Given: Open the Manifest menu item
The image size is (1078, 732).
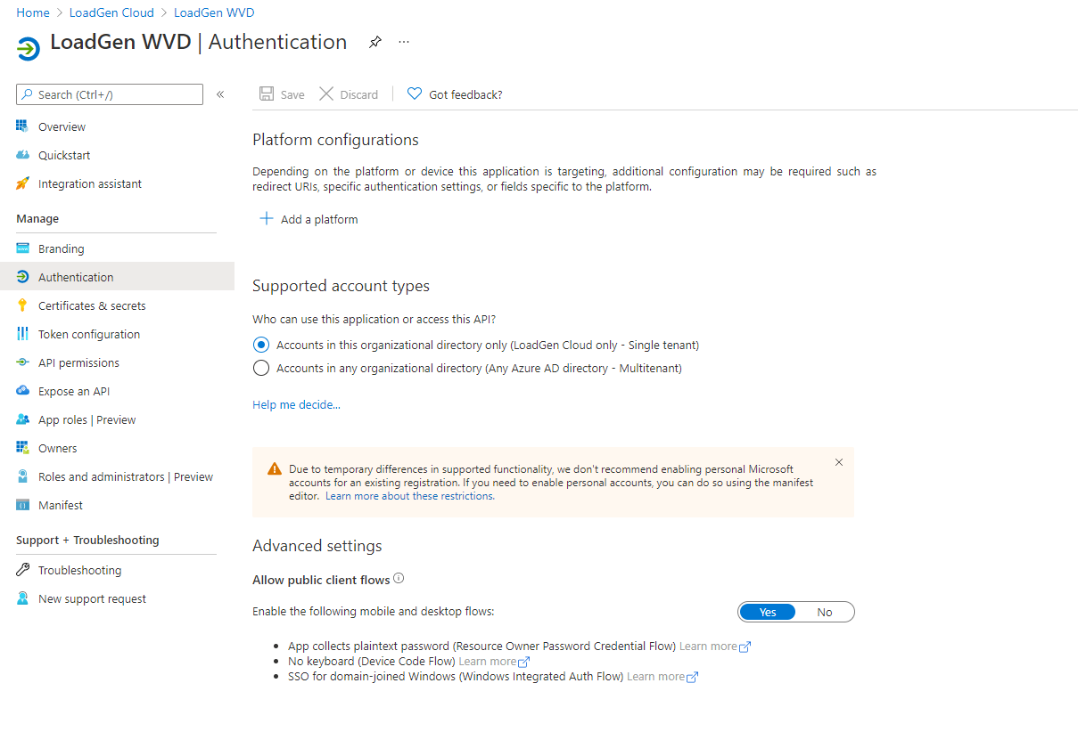Looking at the screenshot, I should (x=61, y=505).
